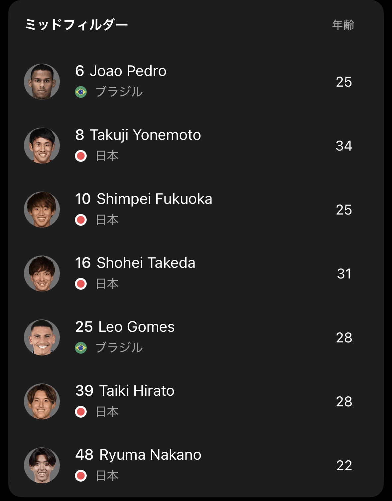Select the 16 Shohei Takeda name
392x501 pixels.
(x=135, y=263)
